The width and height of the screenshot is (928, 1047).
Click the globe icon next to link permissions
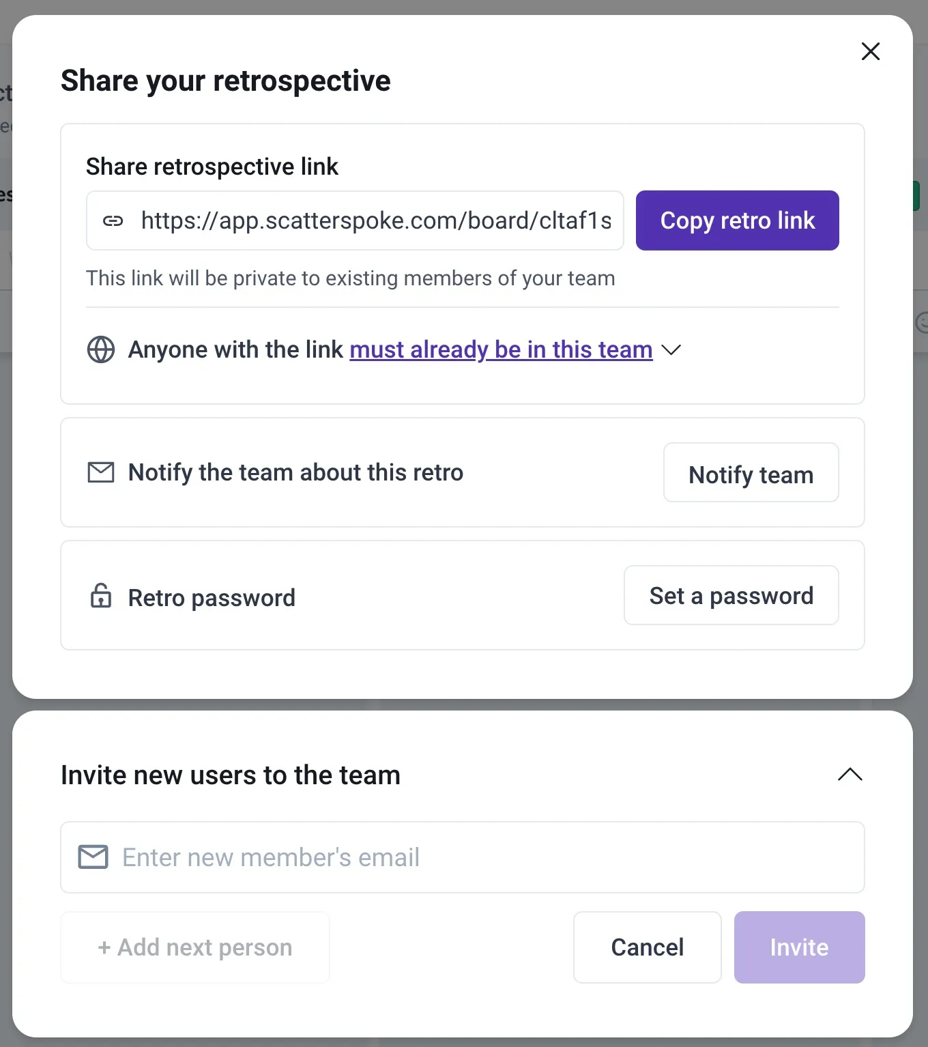(x=100, y=349)
